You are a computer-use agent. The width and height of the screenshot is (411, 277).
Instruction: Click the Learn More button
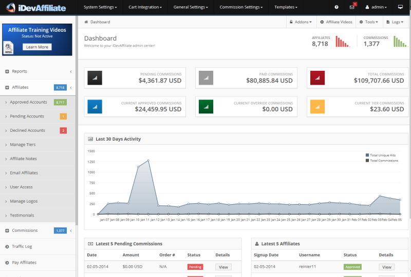[37, 47]
